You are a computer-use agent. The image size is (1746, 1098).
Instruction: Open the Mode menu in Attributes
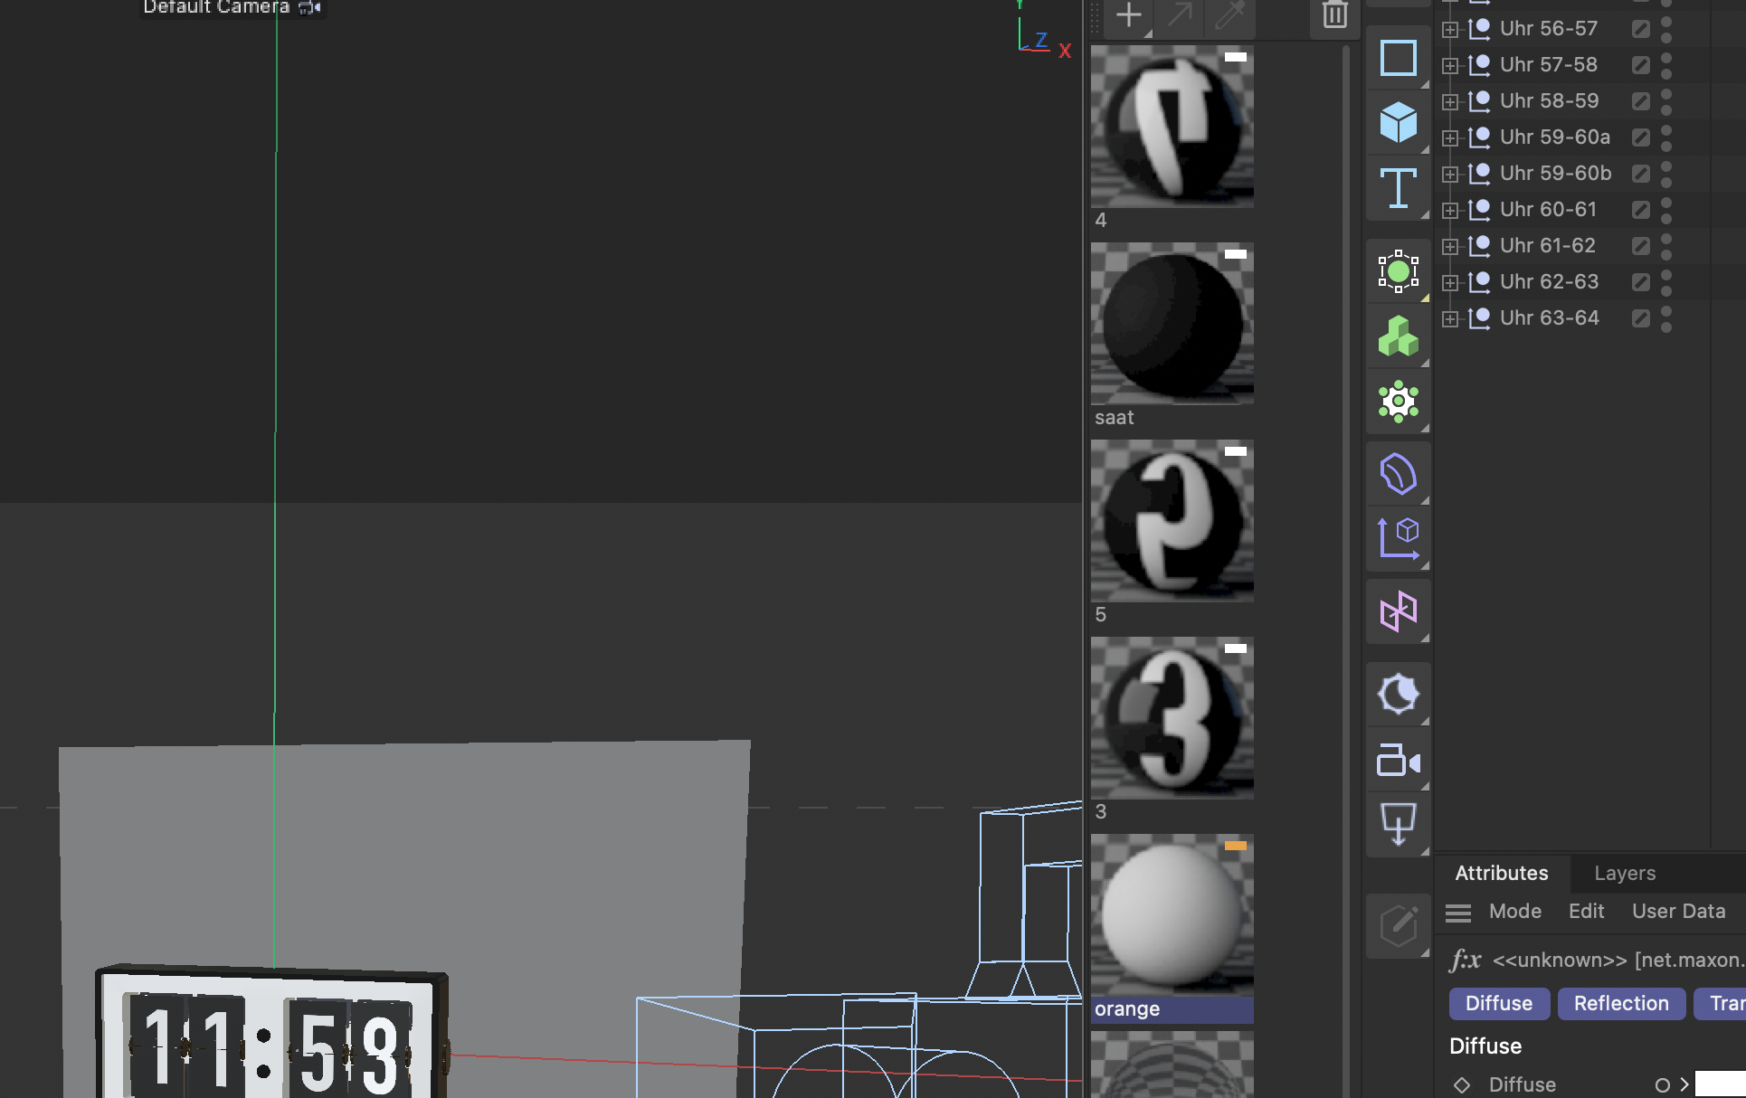click(1515, 912)
